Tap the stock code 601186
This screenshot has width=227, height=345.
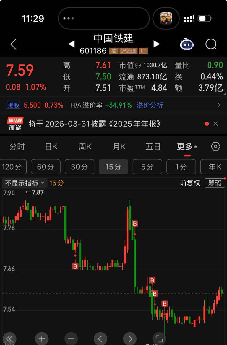coord(93,51)
